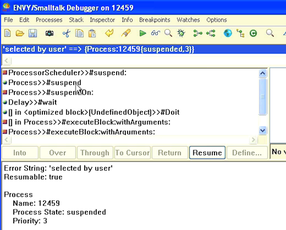The image size is (286, 230).
Task: Open the Breakpoints menu
Action: coord(154,20)
